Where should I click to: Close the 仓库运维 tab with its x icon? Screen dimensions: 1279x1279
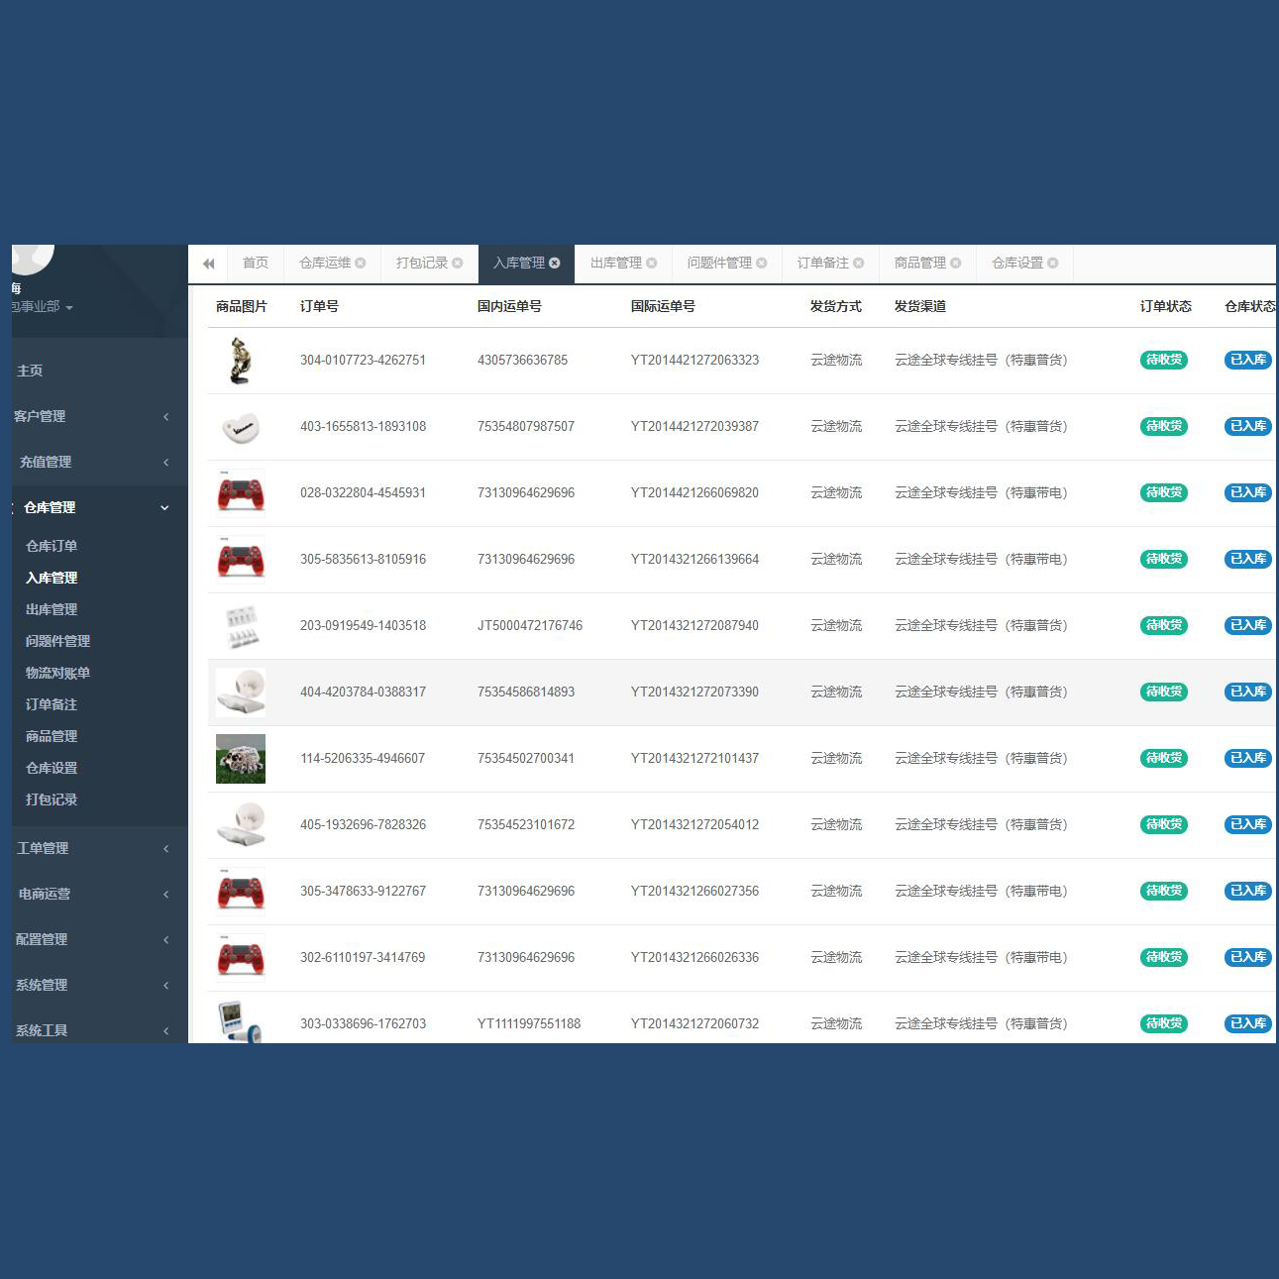(361, 264)
